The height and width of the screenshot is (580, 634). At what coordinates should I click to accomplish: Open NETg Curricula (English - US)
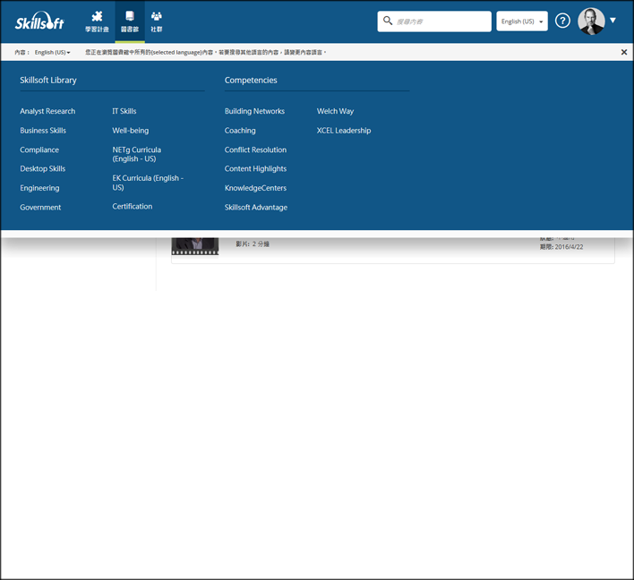pos(137,154)
